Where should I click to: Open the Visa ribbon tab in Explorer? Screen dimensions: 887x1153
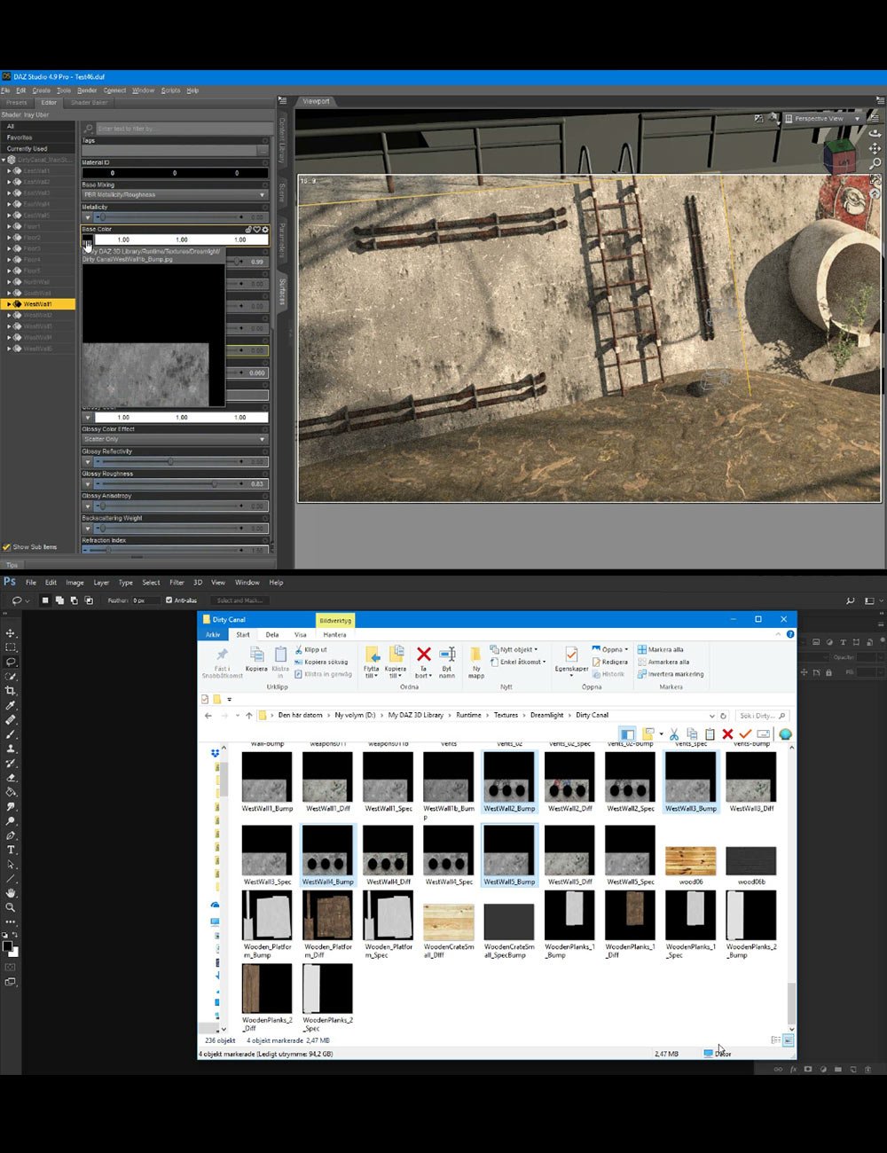coord(301,634)
